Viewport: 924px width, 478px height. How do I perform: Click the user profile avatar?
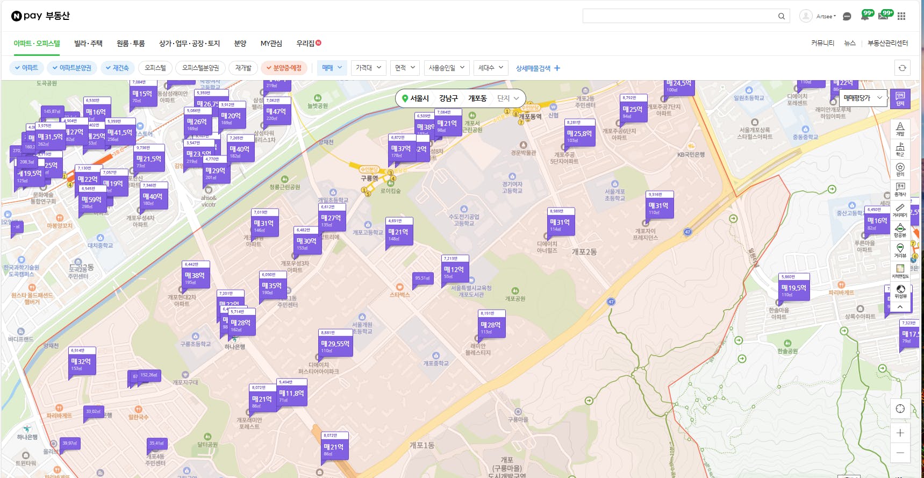tap(806, 16)
